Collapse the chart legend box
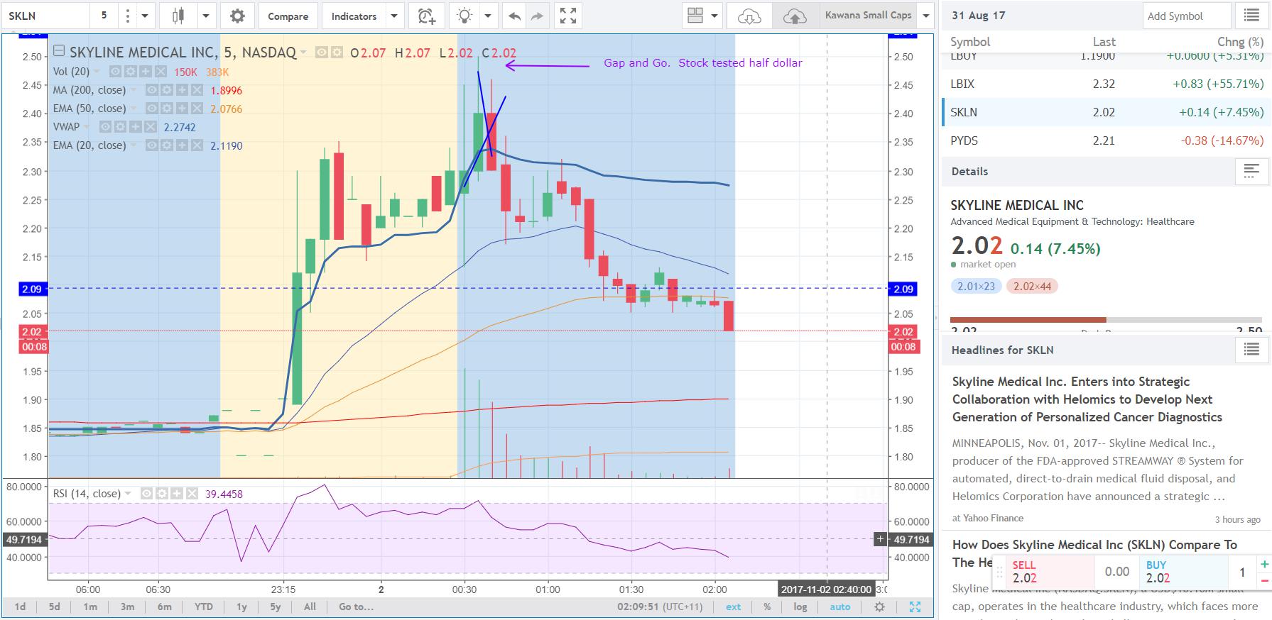This screenshot has width=1272, height=620. point(59,51)
